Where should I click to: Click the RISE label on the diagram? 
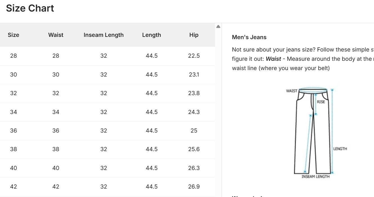pyautogui.click(x=321, y=102)
